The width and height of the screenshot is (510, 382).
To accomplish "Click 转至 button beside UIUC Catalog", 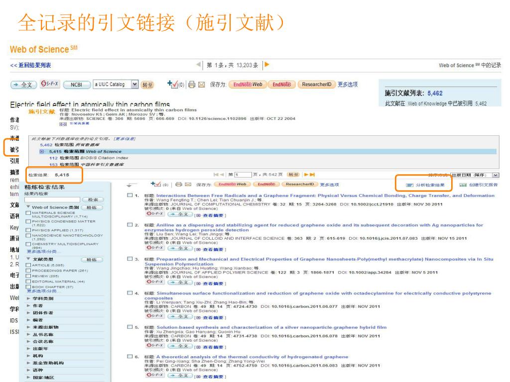I will [147, 85].
